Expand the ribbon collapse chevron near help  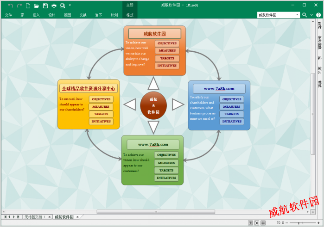pyautogui.click(x=311, y=15)
